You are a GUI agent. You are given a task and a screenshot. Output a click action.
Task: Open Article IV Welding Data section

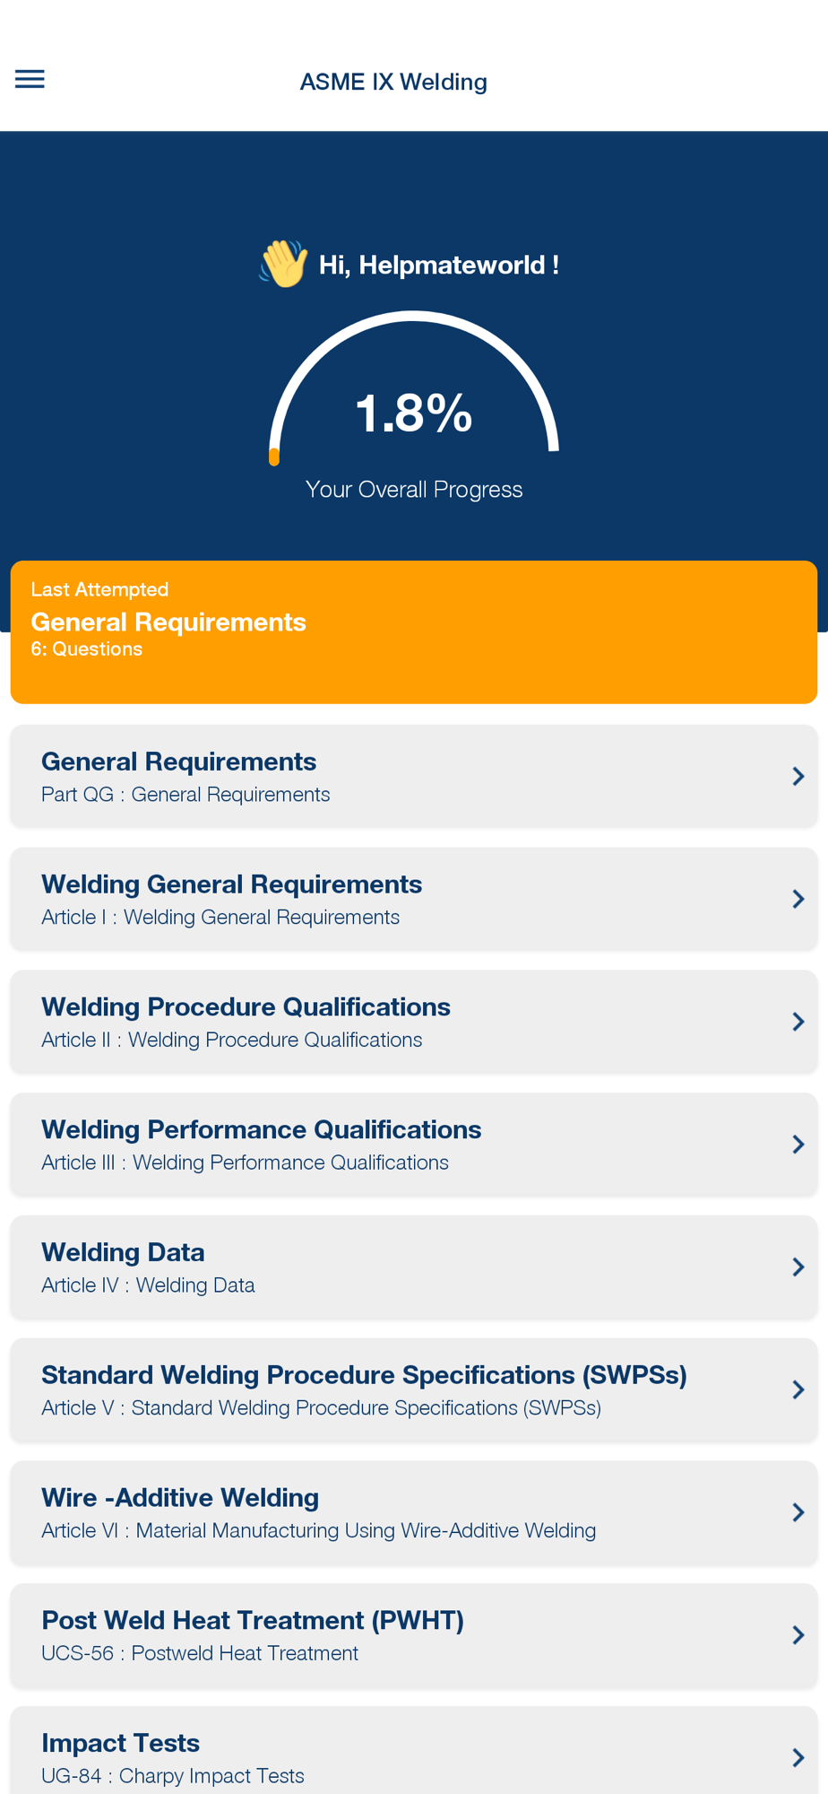(x=414, y=1267)
